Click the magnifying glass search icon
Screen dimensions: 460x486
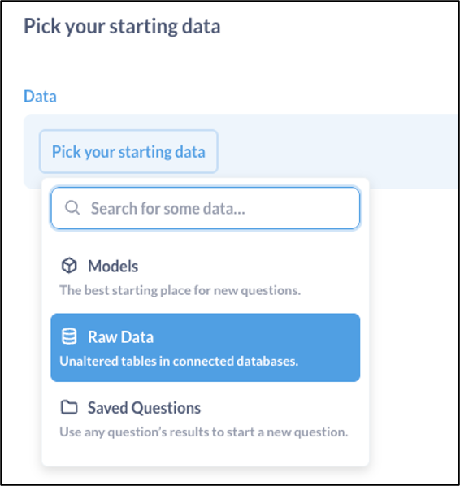72,208
